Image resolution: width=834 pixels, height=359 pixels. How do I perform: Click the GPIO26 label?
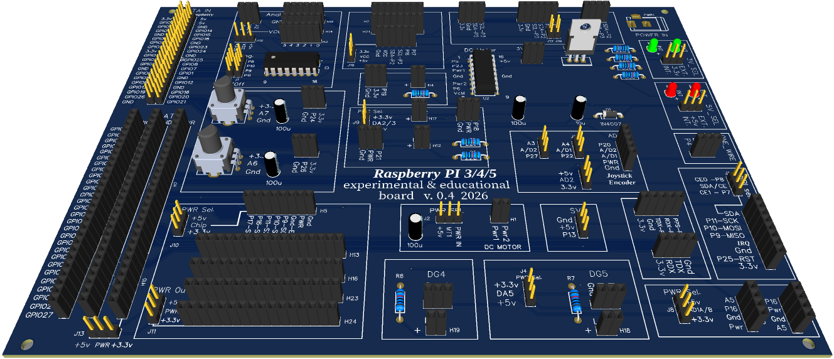coord(135,97)
